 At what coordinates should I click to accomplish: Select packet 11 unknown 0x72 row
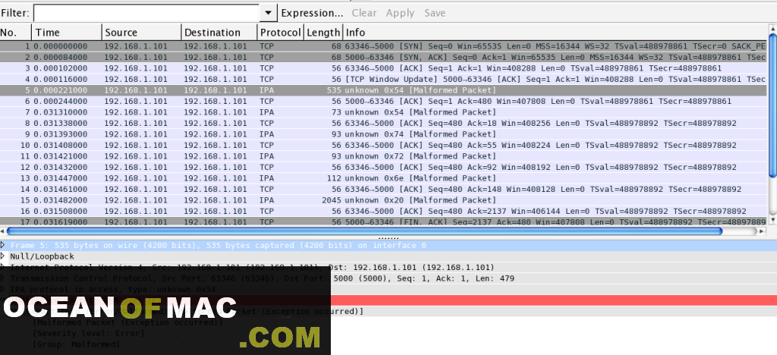383,156
